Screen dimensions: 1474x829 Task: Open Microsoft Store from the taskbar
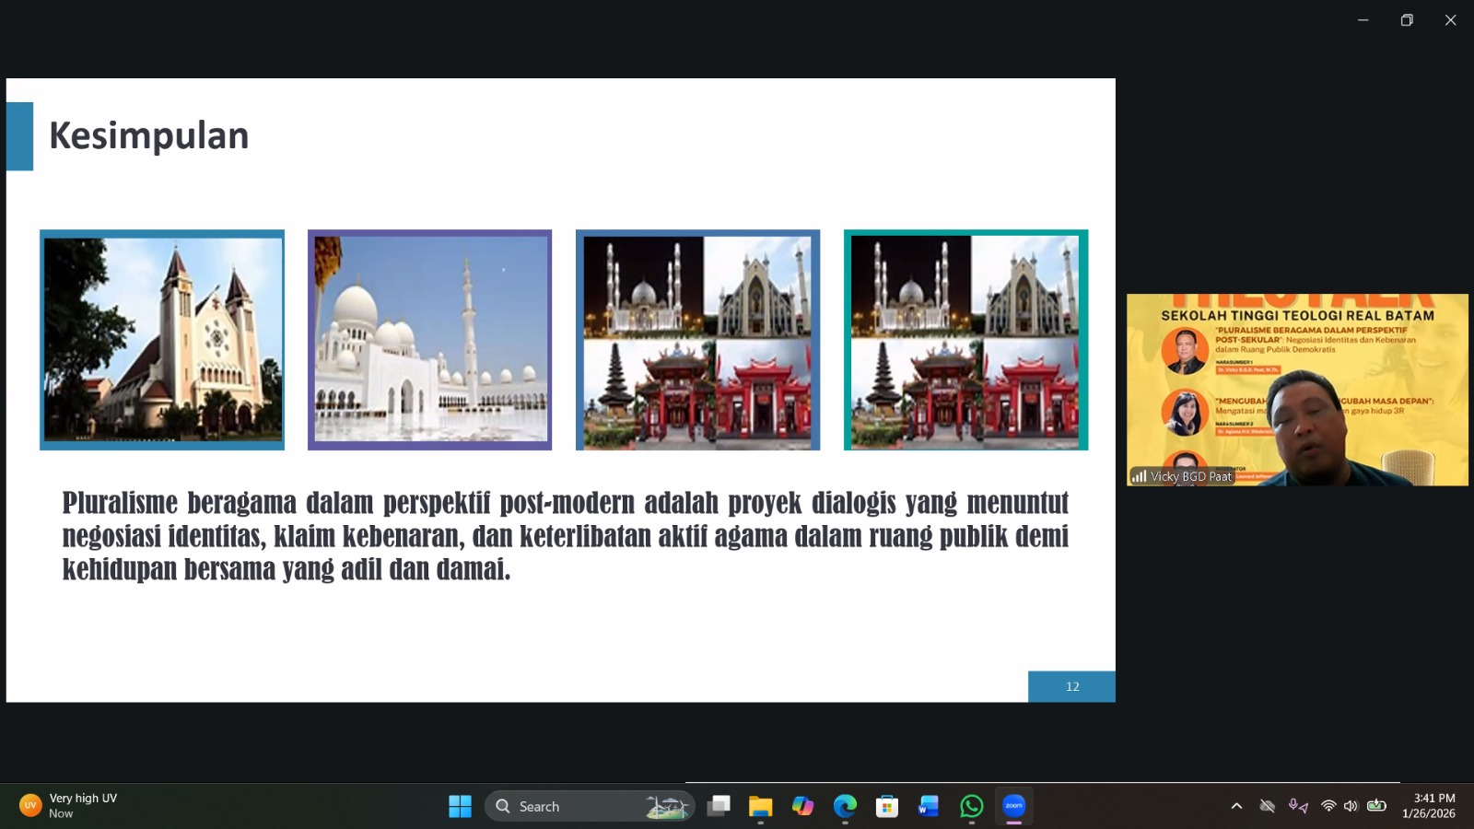pyautogui.click(x=886, y=806)
